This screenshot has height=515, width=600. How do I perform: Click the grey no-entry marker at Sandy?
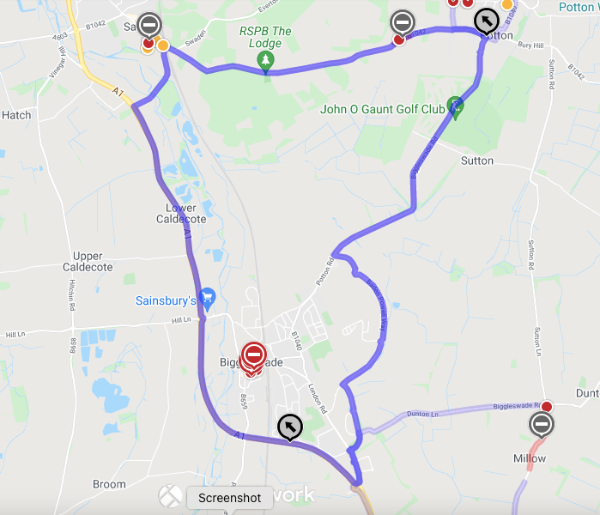[149, 25]
